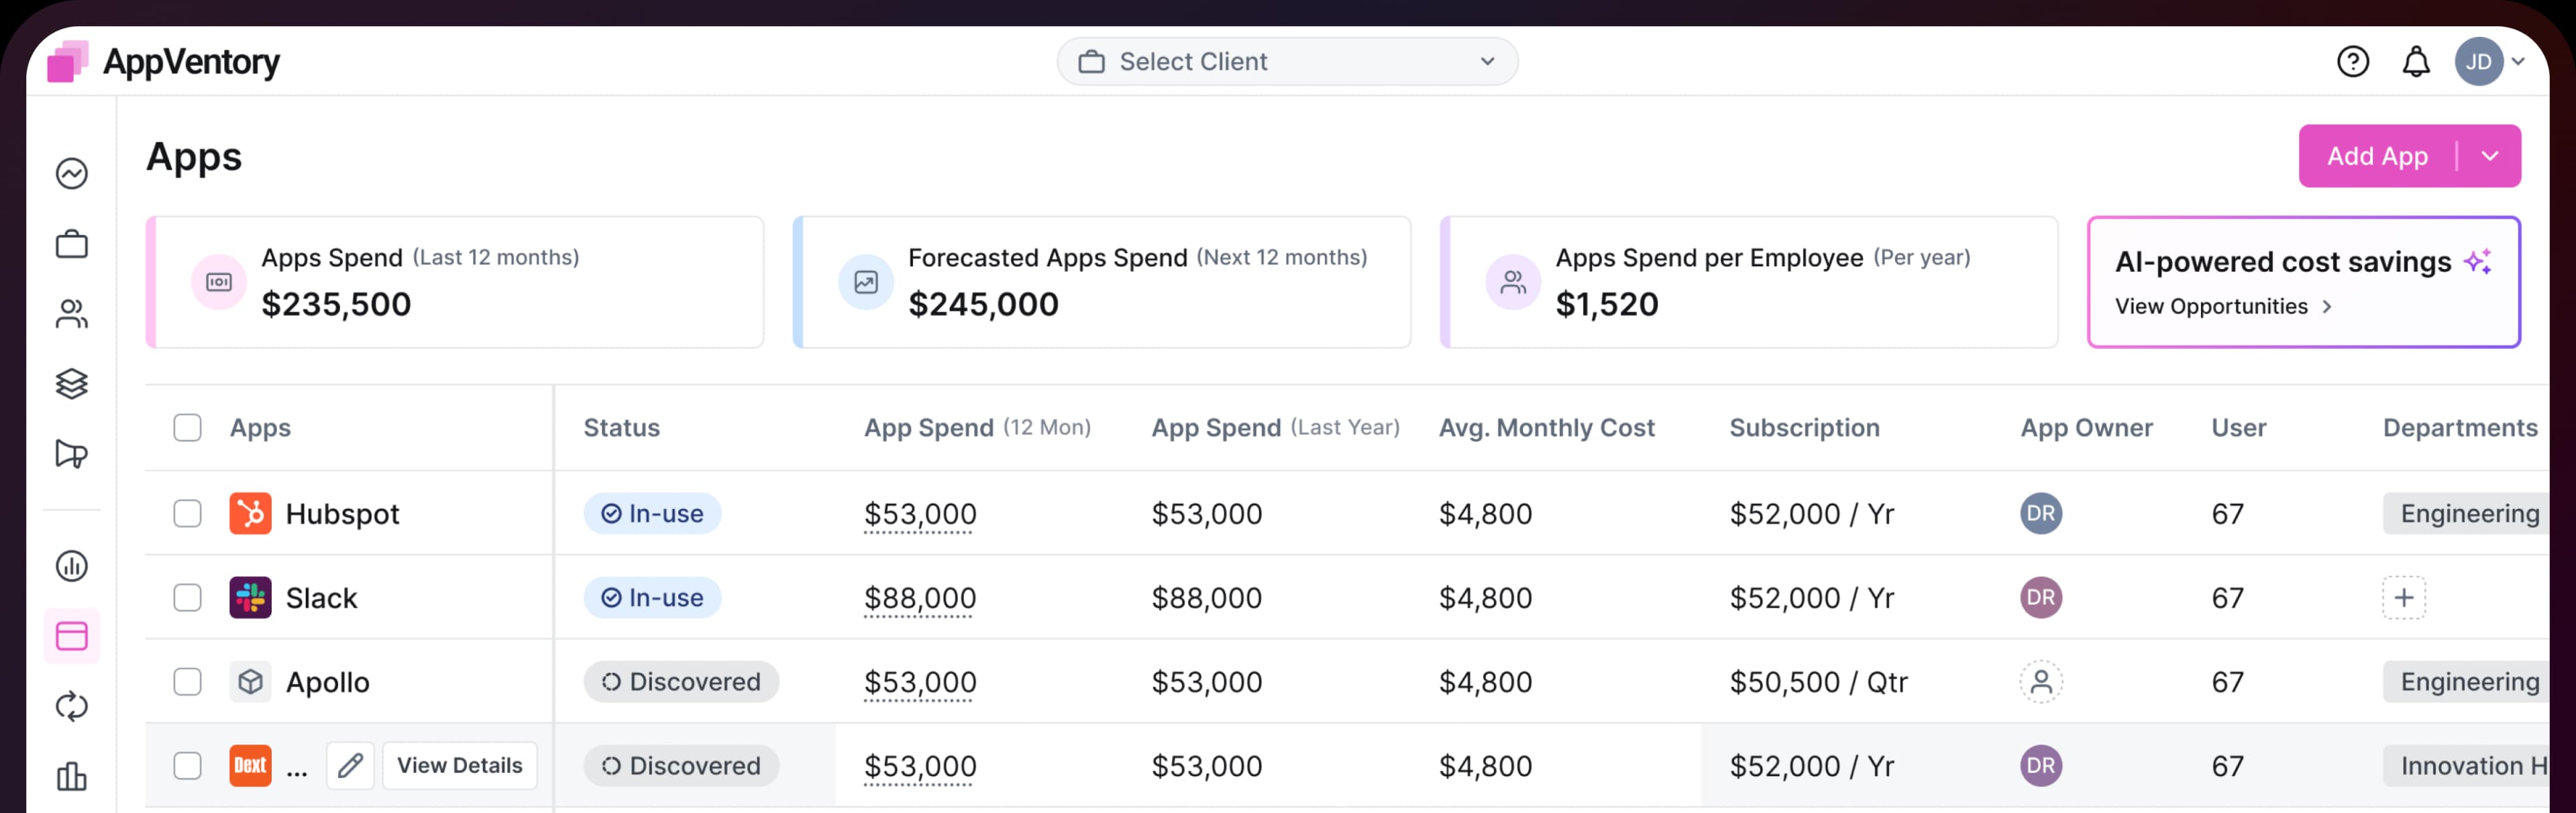Click the $245,000 forecasted spend total
Image resolution: width=2576 pixels, height=813 pixels.
click(983, 304)
